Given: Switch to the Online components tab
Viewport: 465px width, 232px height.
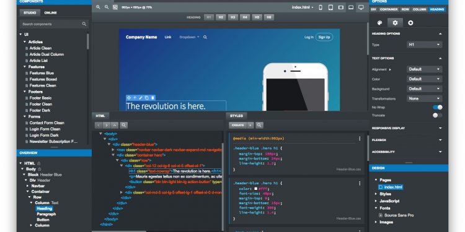Looking at the screenshot, I should tap(50, 13).
